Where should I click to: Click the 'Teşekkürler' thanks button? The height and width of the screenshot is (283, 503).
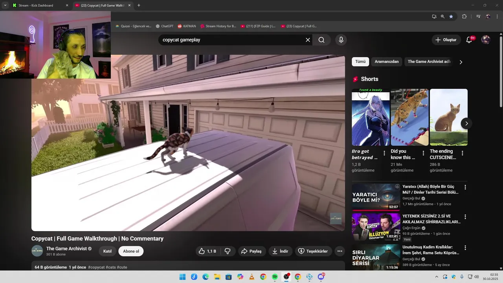pyautogui.click(x=313, y=251)
